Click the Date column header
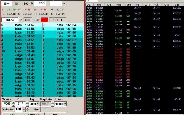 coord(89,5)
